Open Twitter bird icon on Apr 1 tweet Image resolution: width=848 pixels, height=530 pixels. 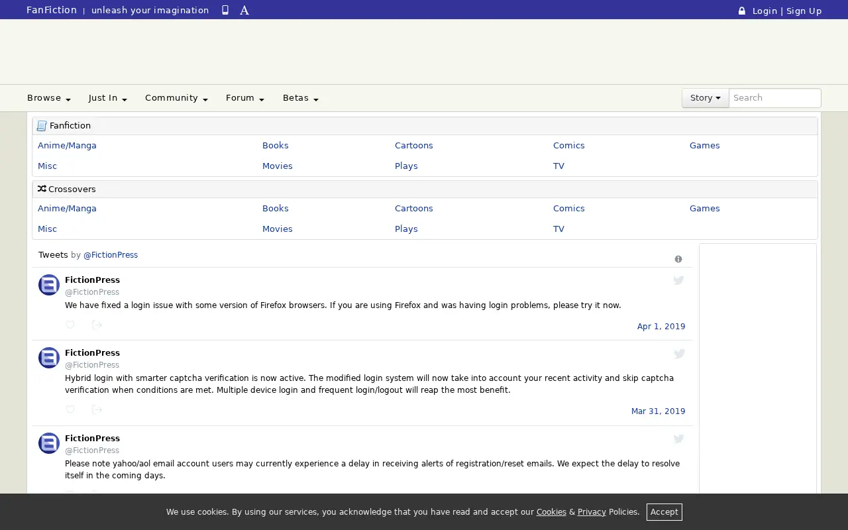click(x=678, y=280)
